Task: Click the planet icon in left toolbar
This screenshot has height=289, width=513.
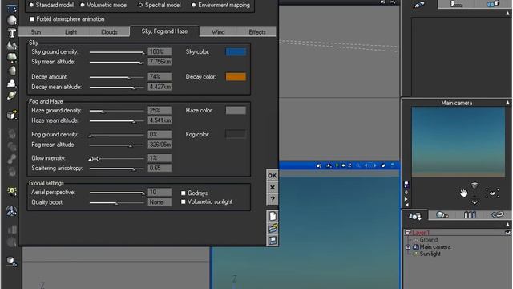Action: [12, 96]
